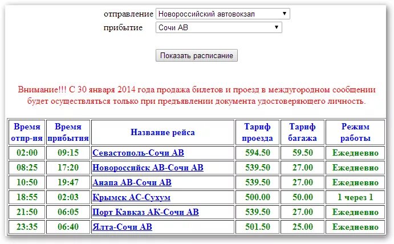The width and height of the screenshot is (394, 244).
Task: Click the baggage fare 25.00
Action: click(x=303, y=227)
